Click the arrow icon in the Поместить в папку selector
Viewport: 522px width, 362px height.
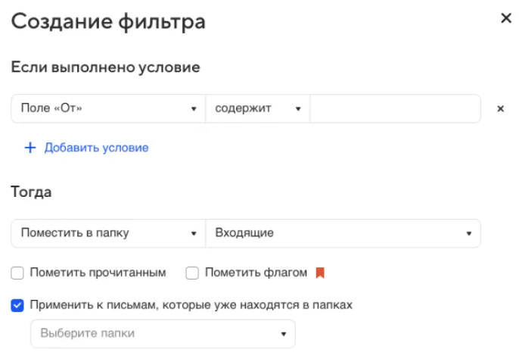tap(194, 233)
